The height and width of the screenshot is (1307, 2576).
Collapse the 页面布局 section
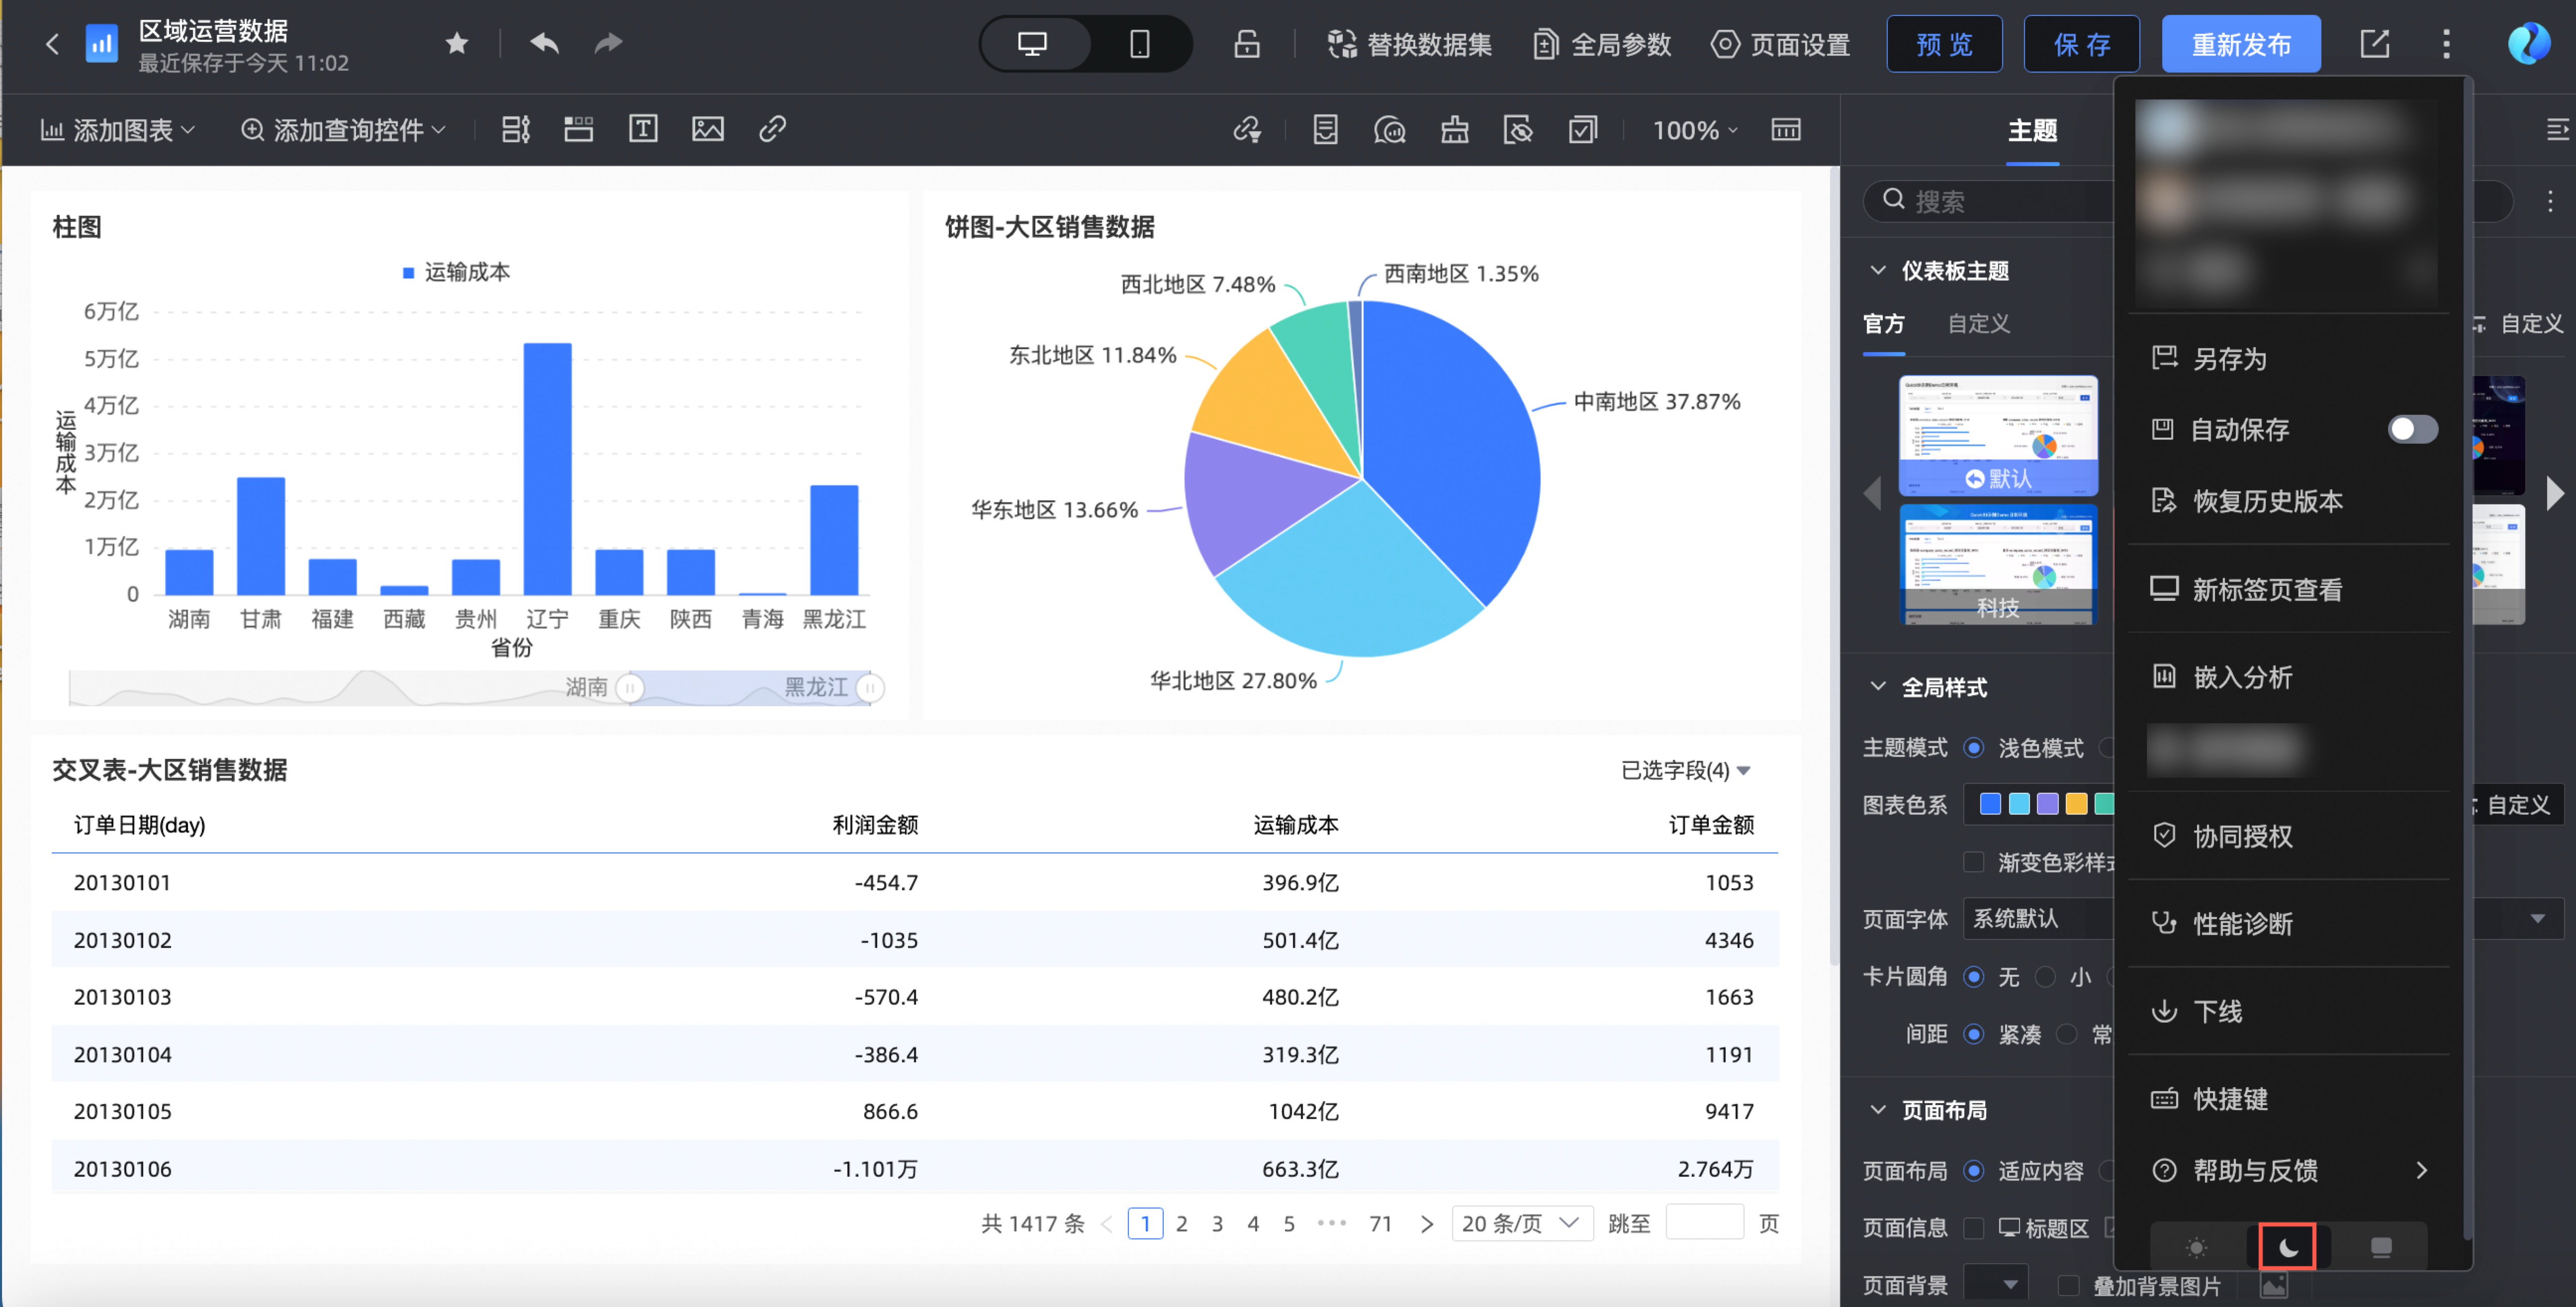coord(1878,1109)
